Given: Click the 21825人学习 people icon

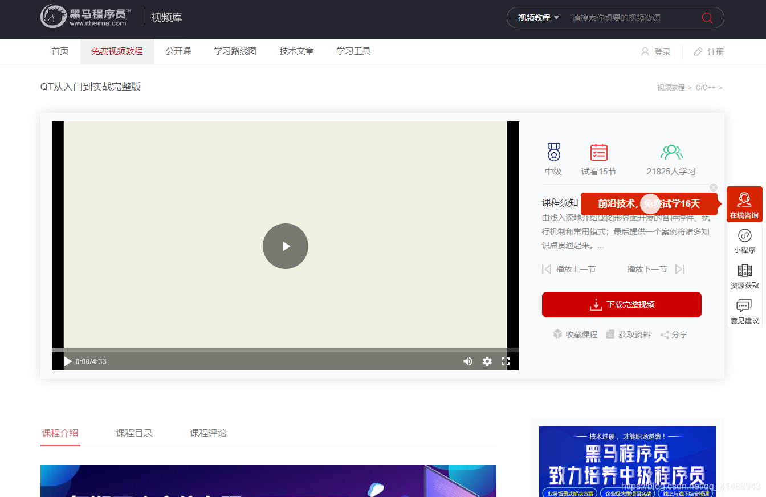Looking at the screenshot, I should click(671, 152).
